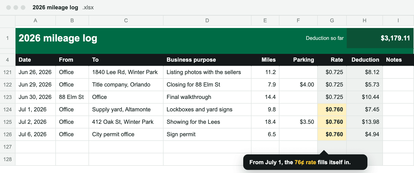414x173 pixels.
Task: Select the 11.2 miles cell
Action: coord(265,72)
